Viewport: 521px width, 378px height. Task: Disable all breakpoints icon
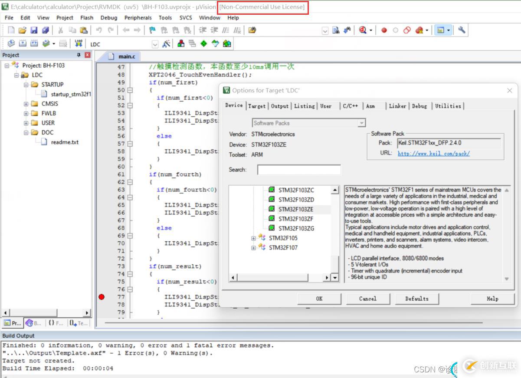(x=407, y=30)
